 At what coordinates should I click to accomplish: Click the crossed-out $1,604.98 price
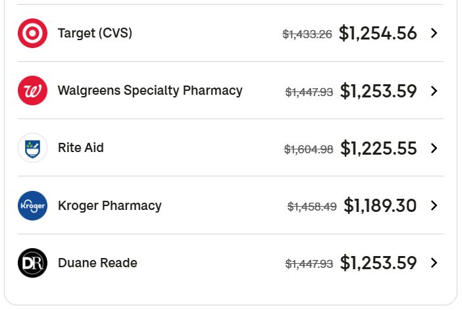pyautogui.click(x=309, y=149)
